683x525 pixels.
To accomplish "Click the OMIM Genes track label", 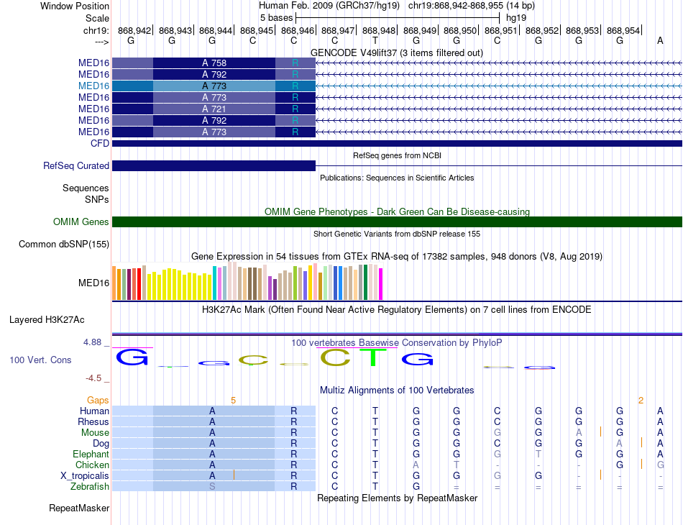I will coord(81,222).
